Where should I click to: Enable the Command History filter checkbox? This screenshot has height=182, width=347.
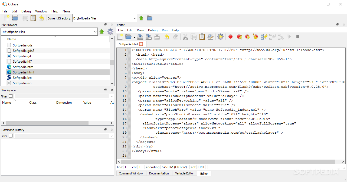11,136
